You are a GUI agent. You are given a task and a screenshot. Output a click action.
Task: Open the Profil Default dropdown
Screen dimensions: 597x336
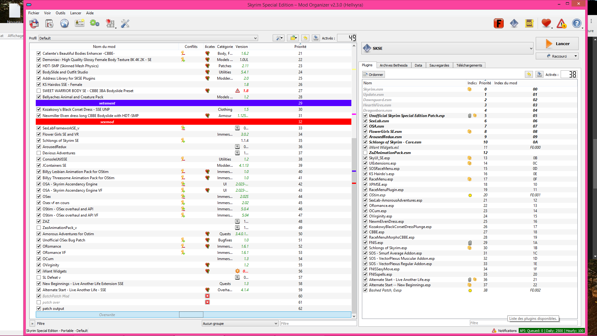148,38
